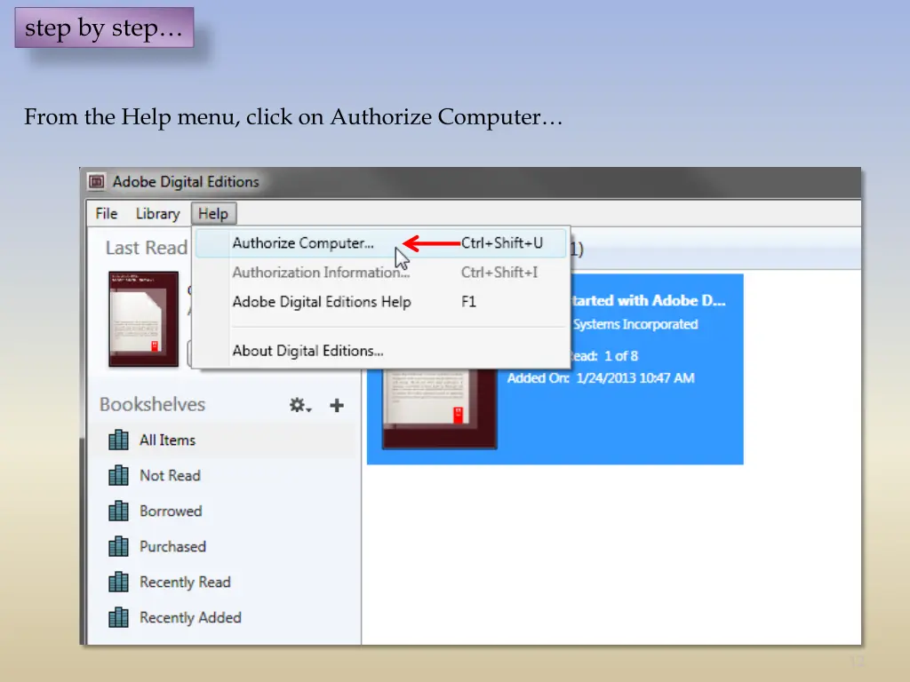Select the Recently Read label
Viewport: 910px width, 682px height.
[185, 582]
